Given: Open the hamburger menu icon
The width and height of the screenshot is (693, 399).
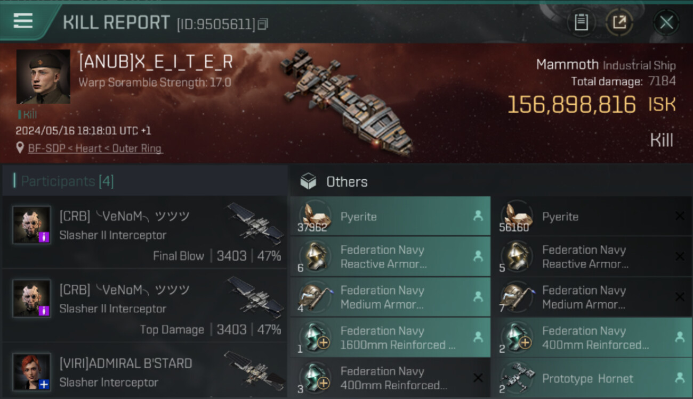Looking at the screenshot, I should [x=23, y=21].
